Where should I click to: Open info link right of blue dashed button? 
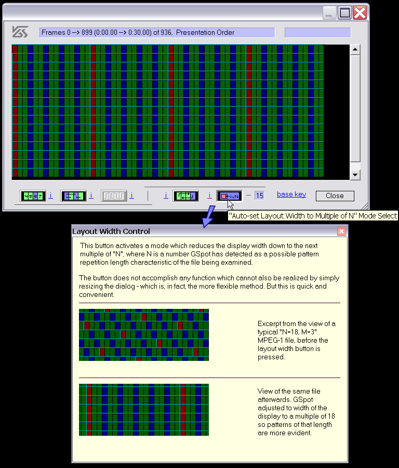[91, 196]
